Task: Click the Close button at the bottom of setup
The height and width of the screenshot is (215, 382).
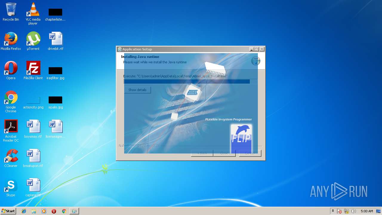Action: coord(224,153)
